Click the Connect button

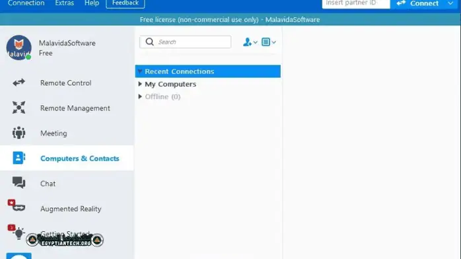coord(417,4)
